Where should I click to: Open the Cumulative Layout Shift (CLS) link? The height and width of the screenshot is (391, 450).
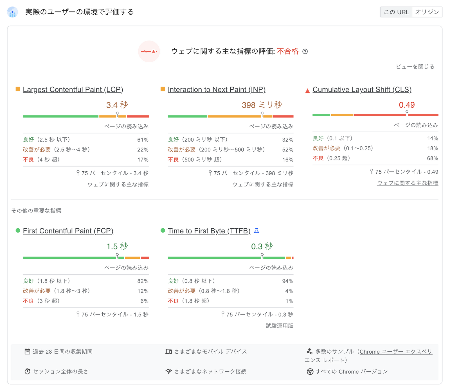coord(362,90)
